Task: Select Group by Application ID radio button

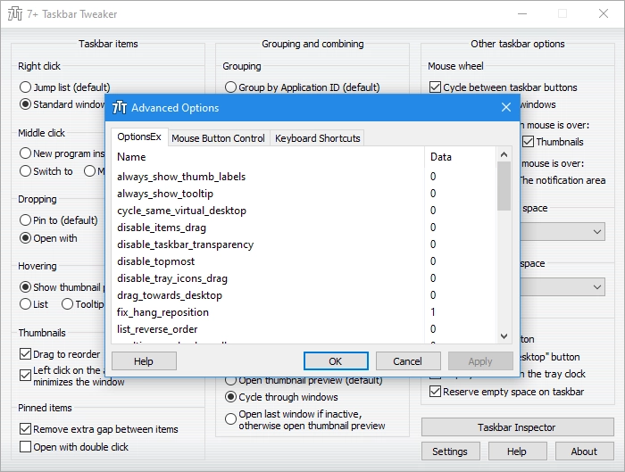Action: (x=230, y=87)
